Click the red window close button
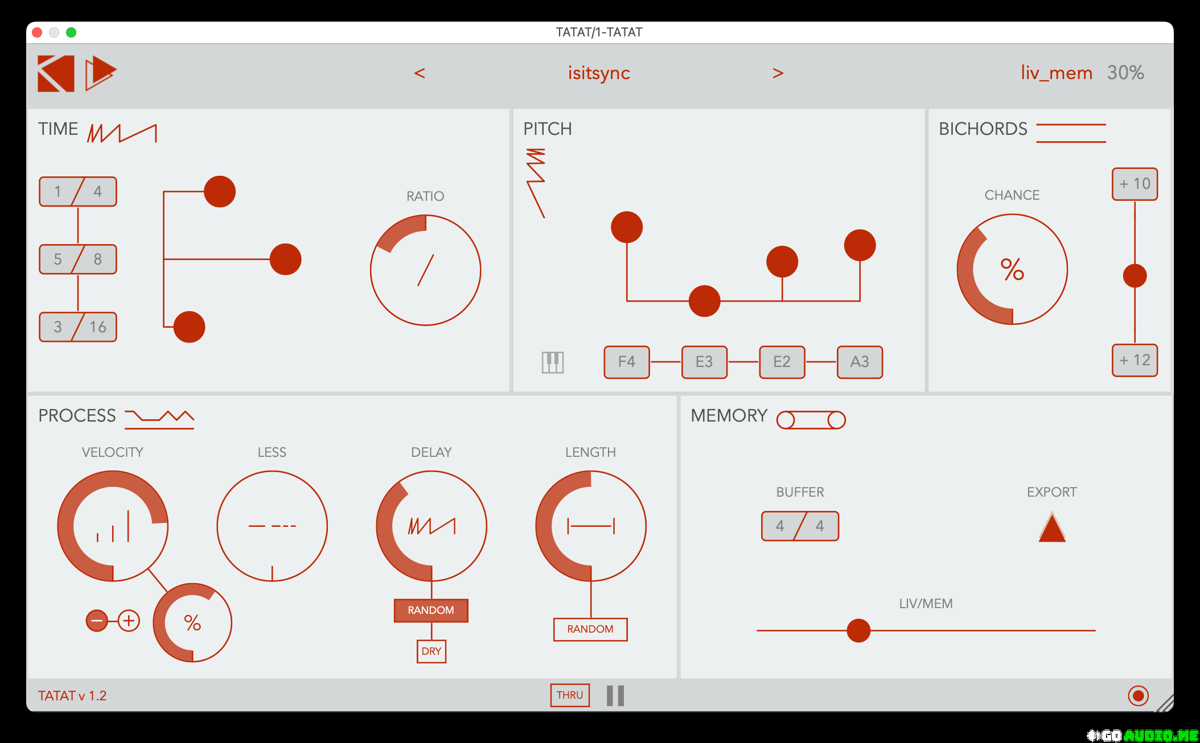The image size is (1200, 743). point(37,32)
